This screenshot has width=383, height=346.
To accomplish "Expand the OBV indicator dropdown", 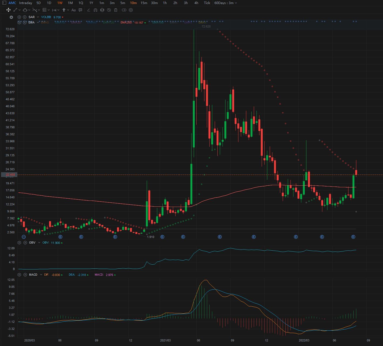I will click(x=39, y=243).
